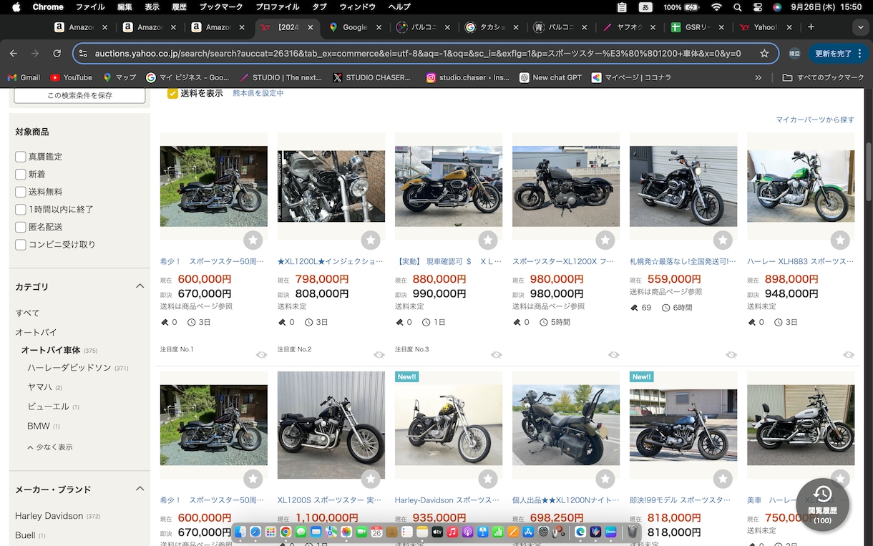
Task: Hide the スポーツスターXL1200X listing via eye icon
Action: pos(613,355)
